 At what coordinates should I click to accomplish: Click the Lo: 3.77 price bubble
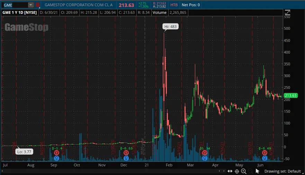[x=24, y=152]
